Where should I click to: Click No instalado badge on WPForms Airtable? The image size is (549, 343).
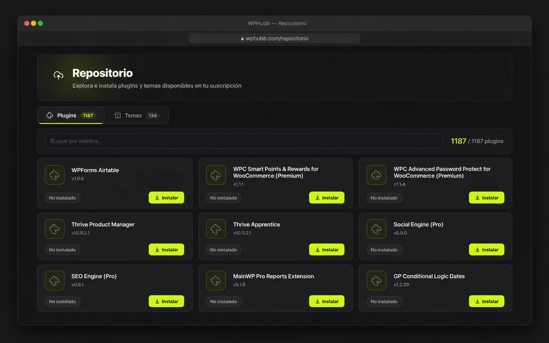[x=62, y=198]
